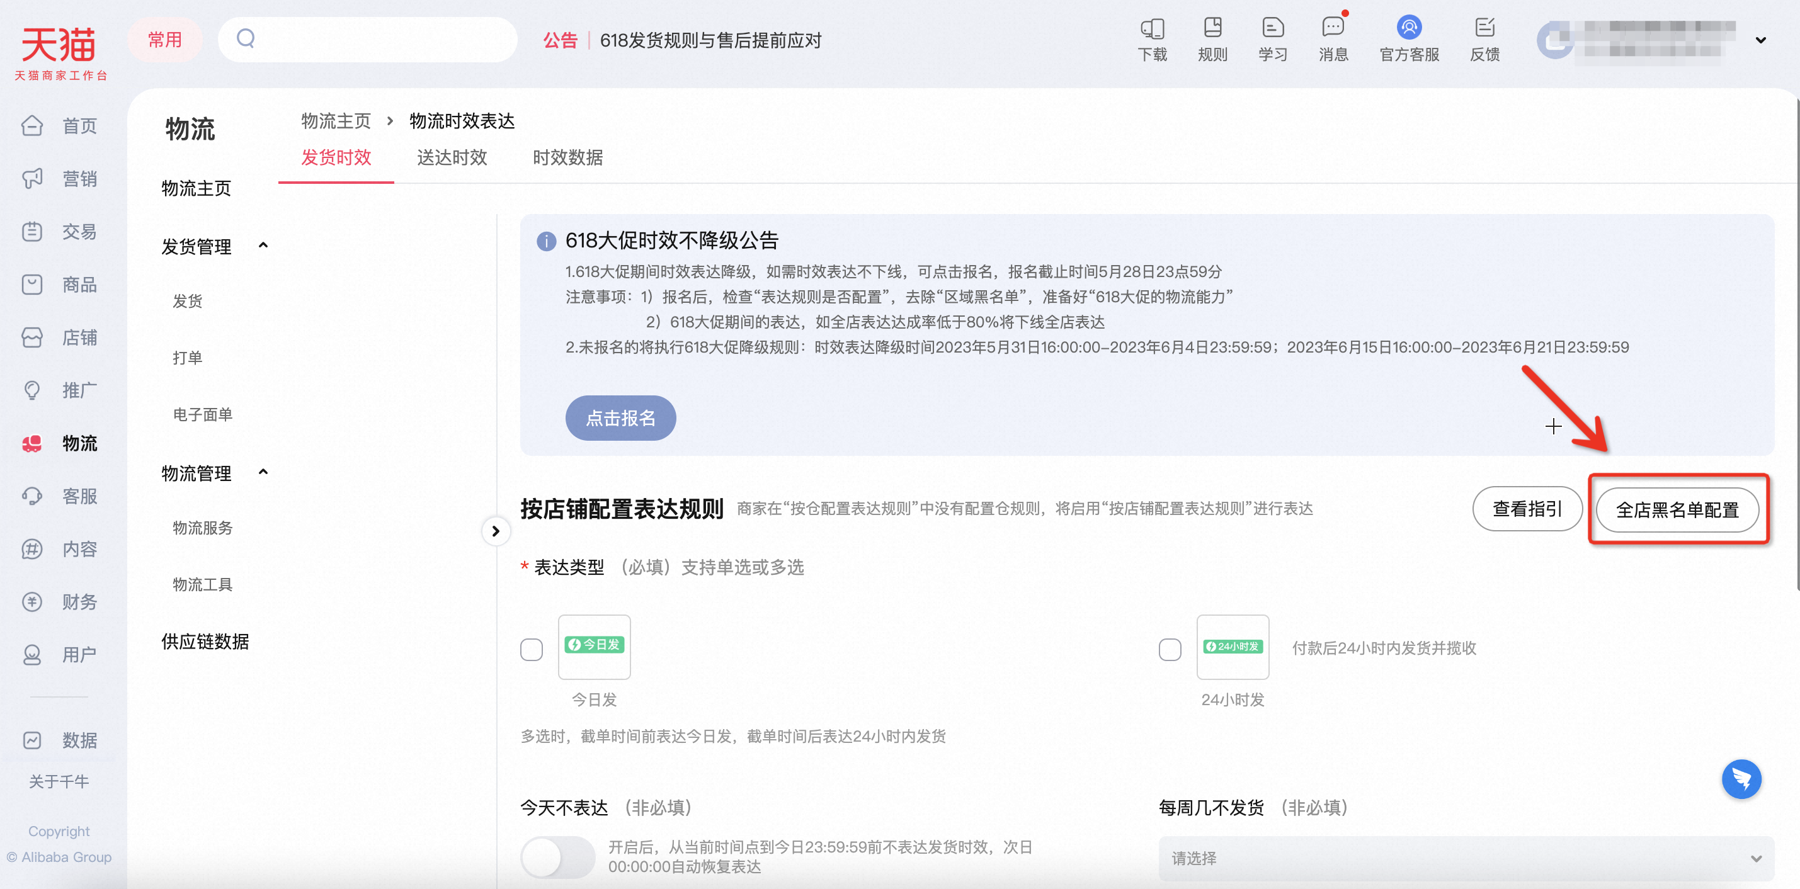1800x889 pixels.
Task: Check the 今日发 checkbox
Action: tap(531, 650)
